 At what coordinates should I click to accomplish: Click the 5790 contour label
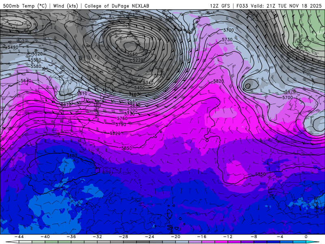tap(121, 124)
